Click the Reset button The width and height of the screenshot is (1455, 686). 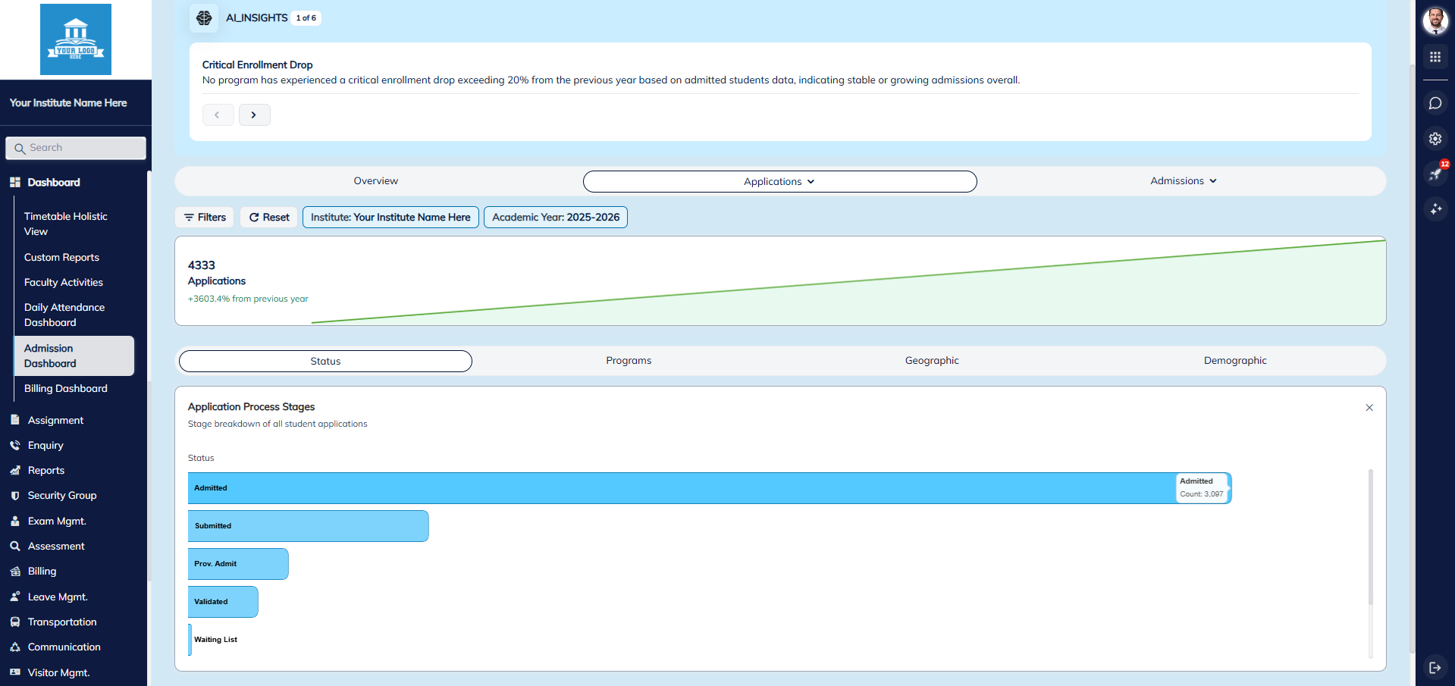click(268, 217)
